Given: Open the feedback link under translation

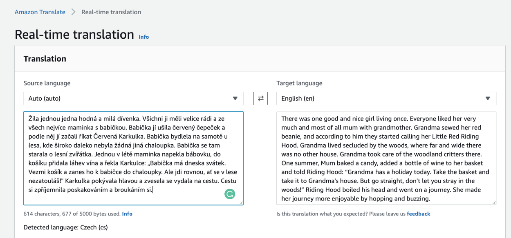Looking at the screenshot, I should click(x=419, y=214).
